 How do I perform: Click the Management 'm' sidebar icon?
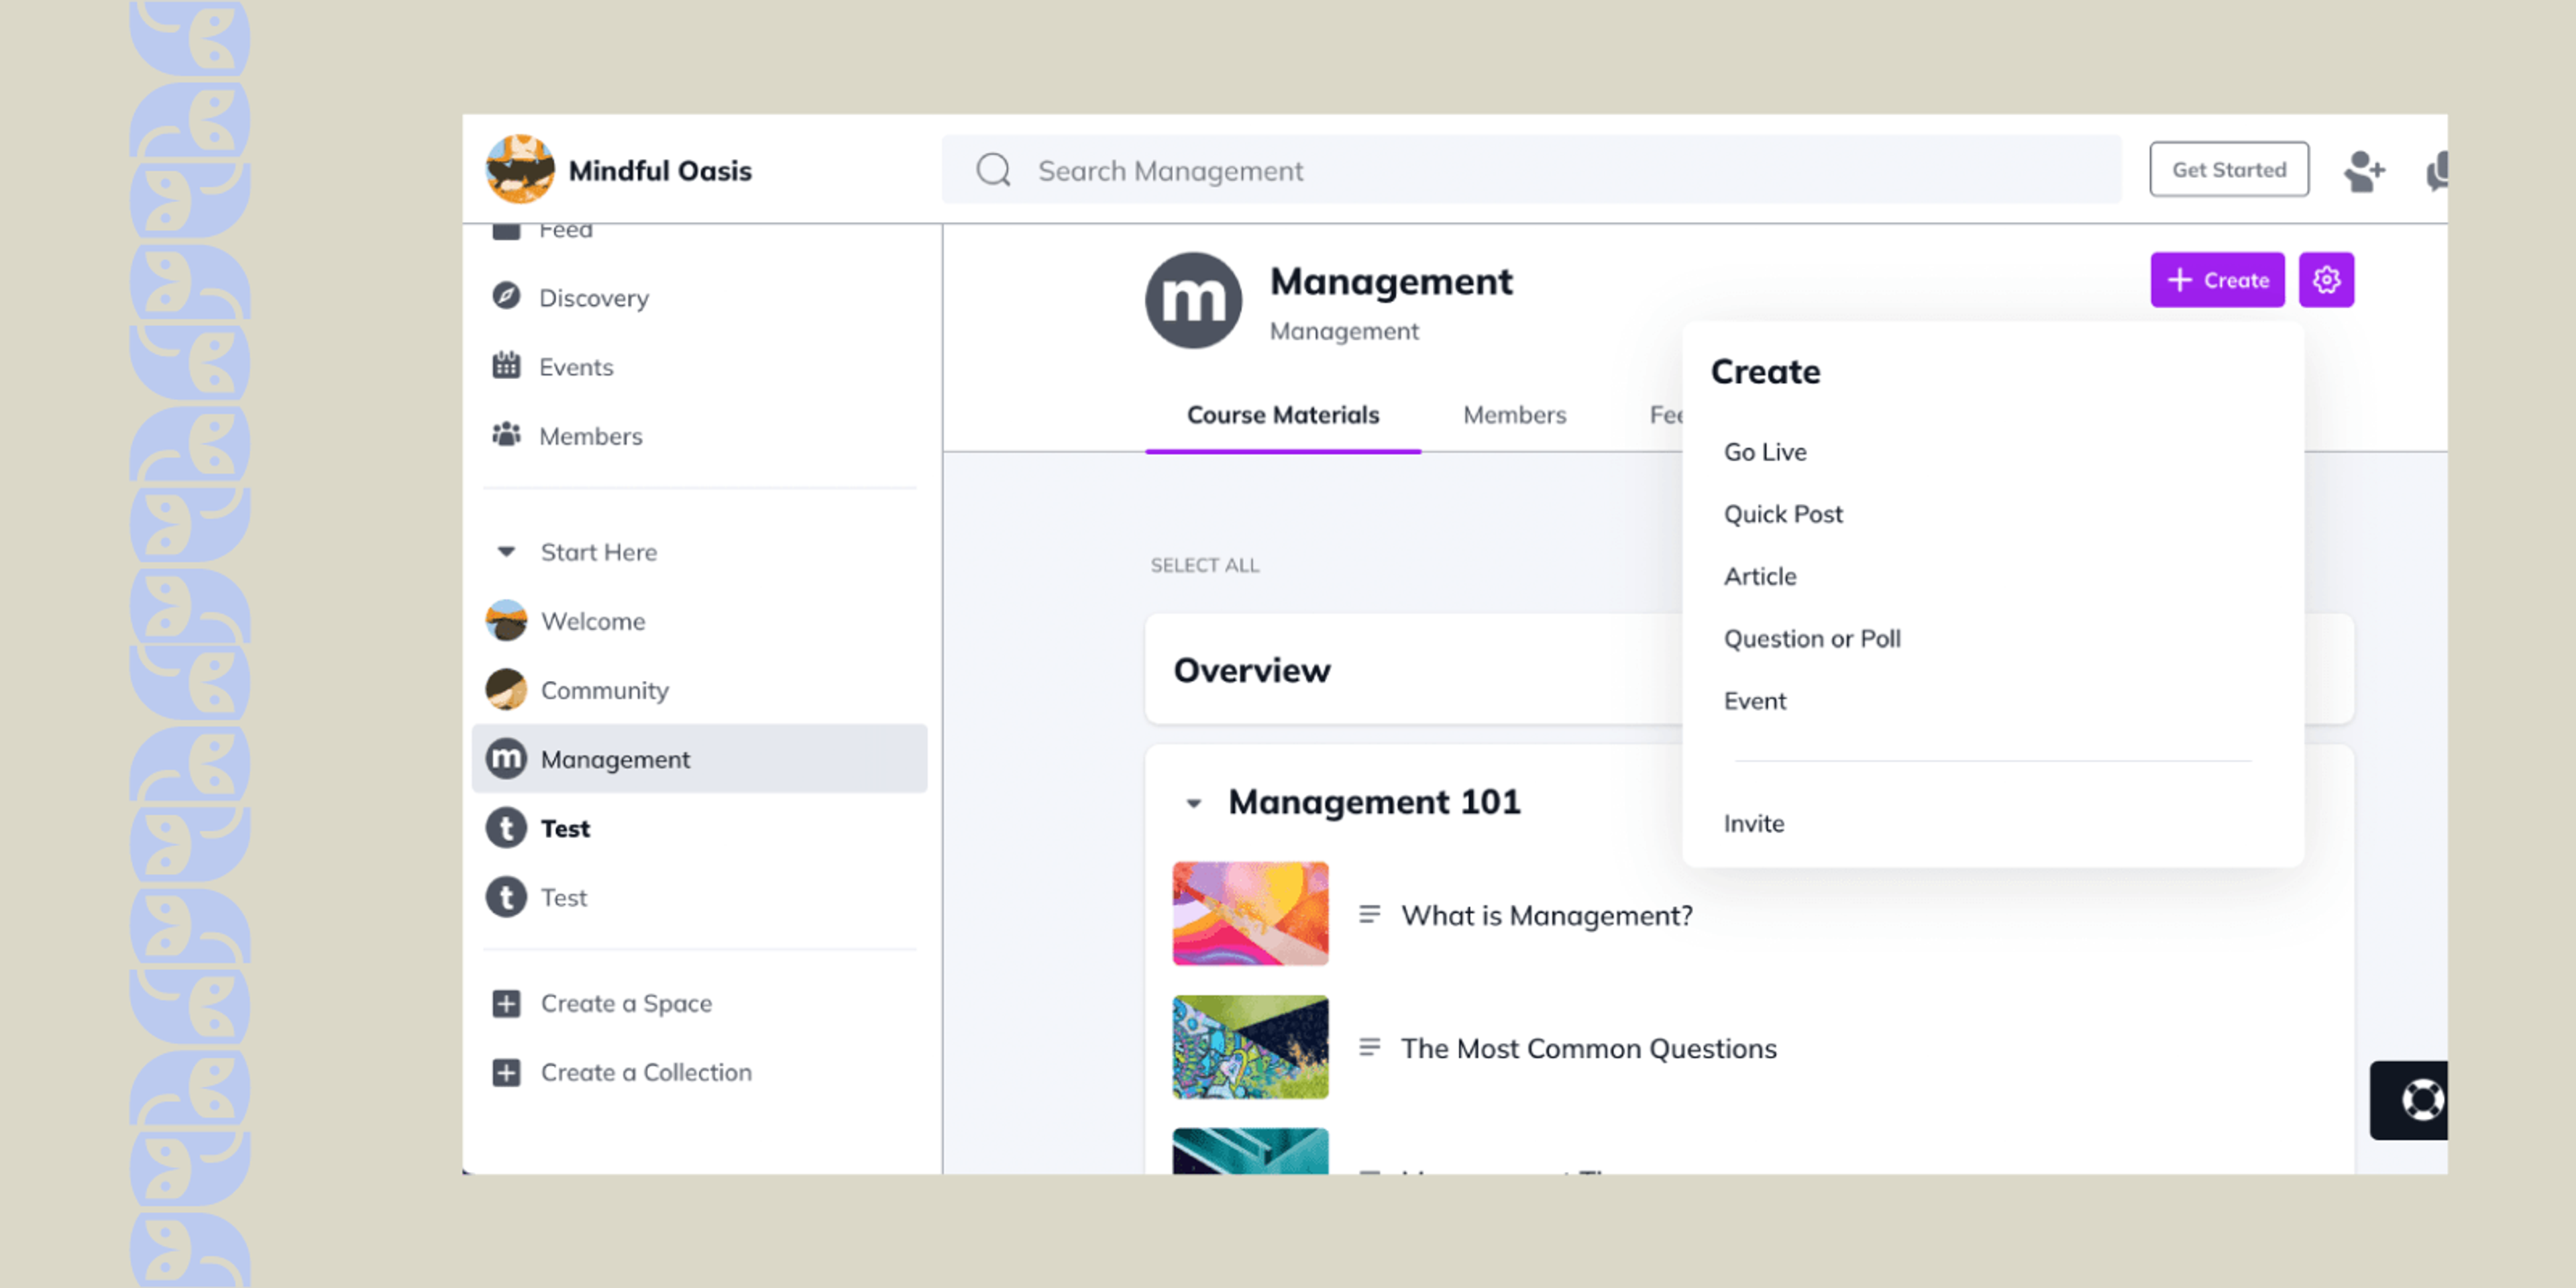[x=506, y=759]
